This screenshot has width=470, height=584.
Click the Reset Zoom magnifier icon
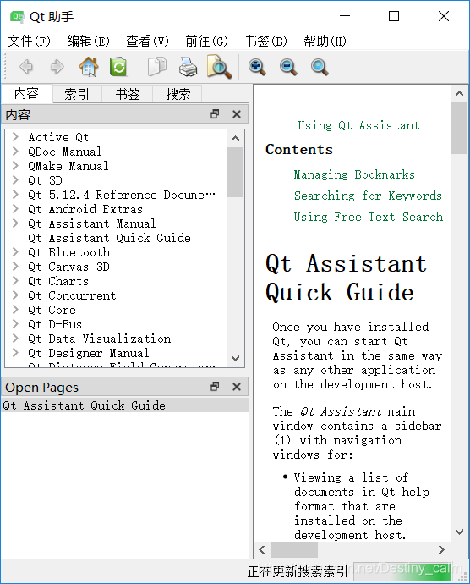pos(320,67)
